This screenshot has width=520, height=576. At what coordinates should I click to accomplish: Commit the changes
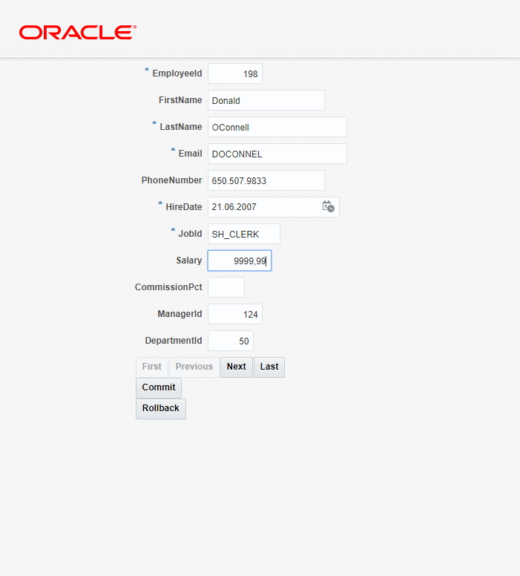pos(159,388)
